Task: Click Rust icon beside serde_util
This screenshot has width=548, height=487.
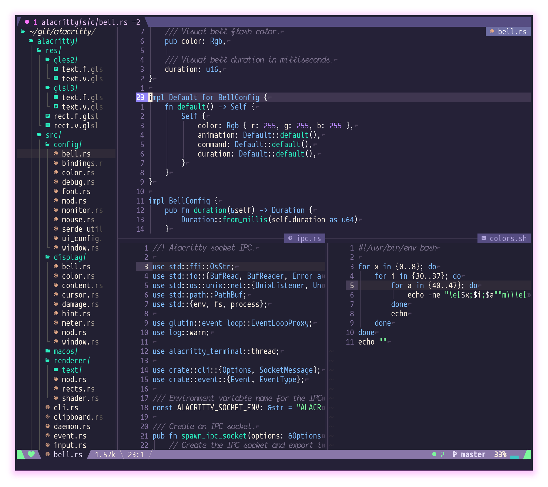Action: click(x=56, y=229)
